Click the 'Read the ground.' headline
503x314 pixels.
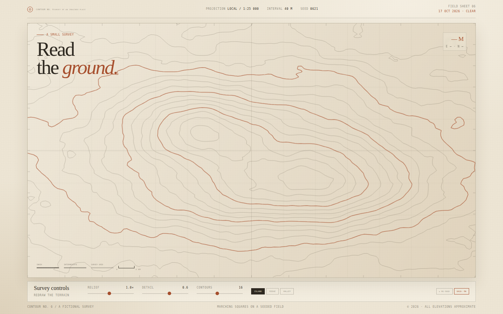tap(77, 59)
